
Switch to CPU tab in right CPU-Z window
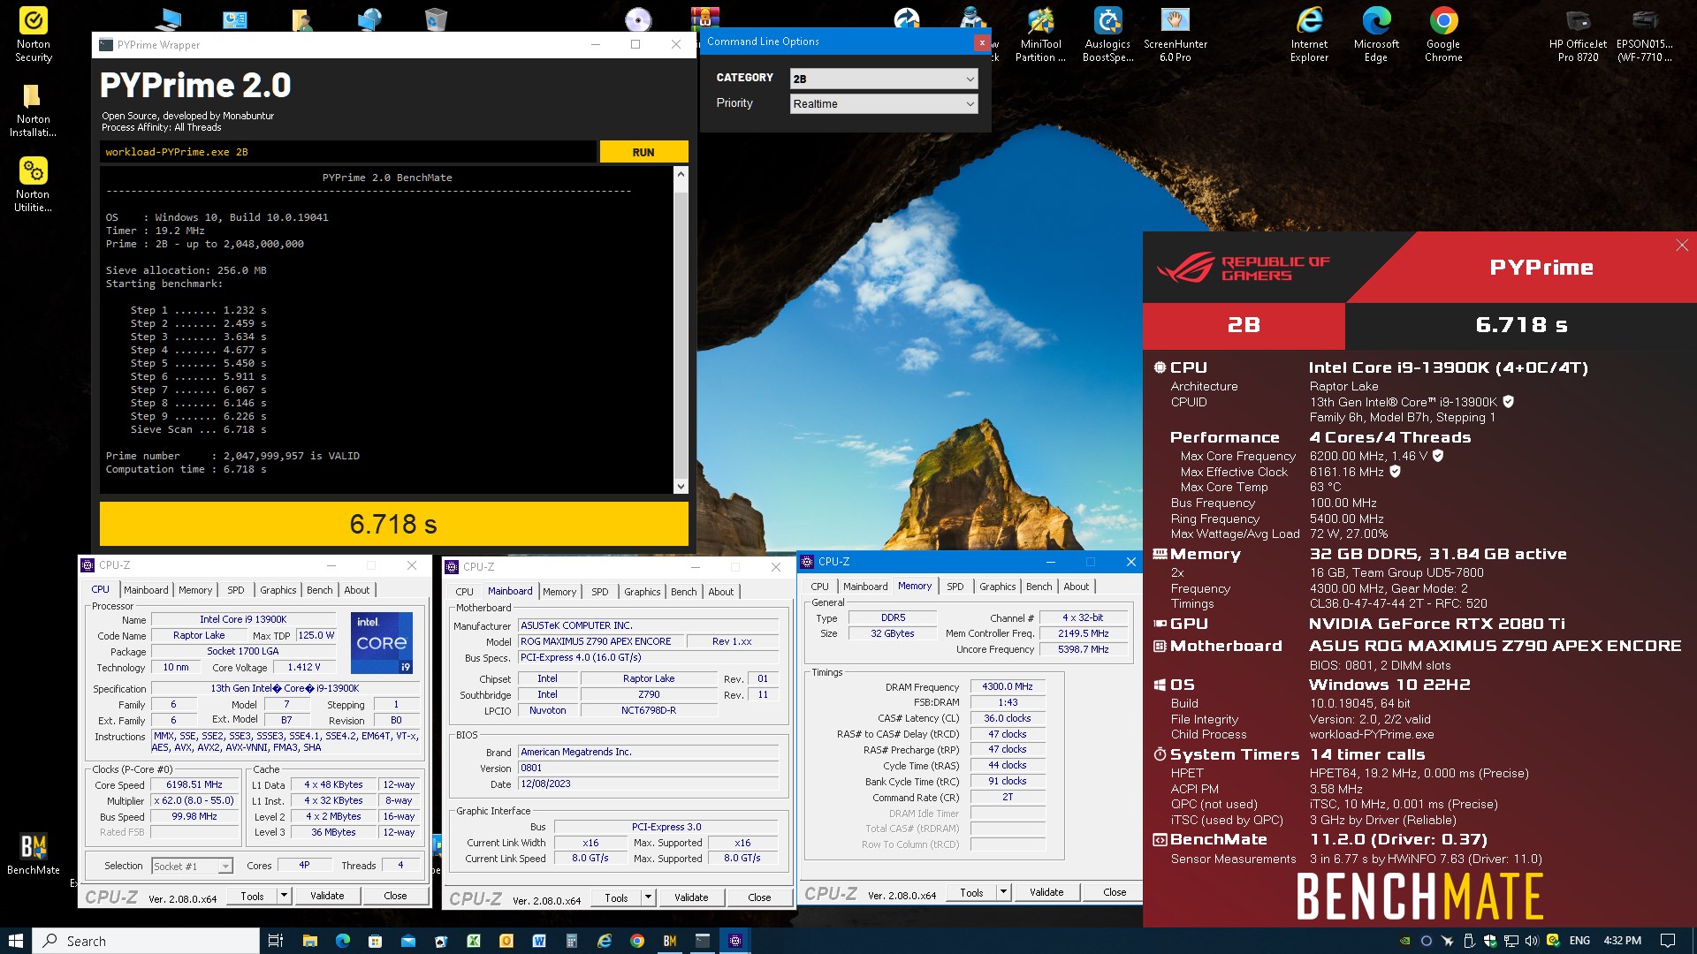(819, 587)
